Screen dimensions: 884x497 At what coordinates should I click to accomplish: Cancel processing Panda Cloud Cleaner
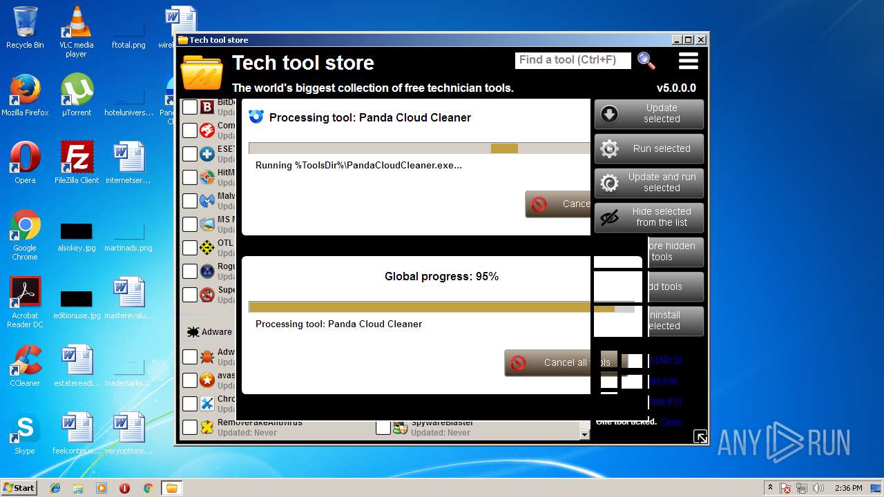click(558, 204)
